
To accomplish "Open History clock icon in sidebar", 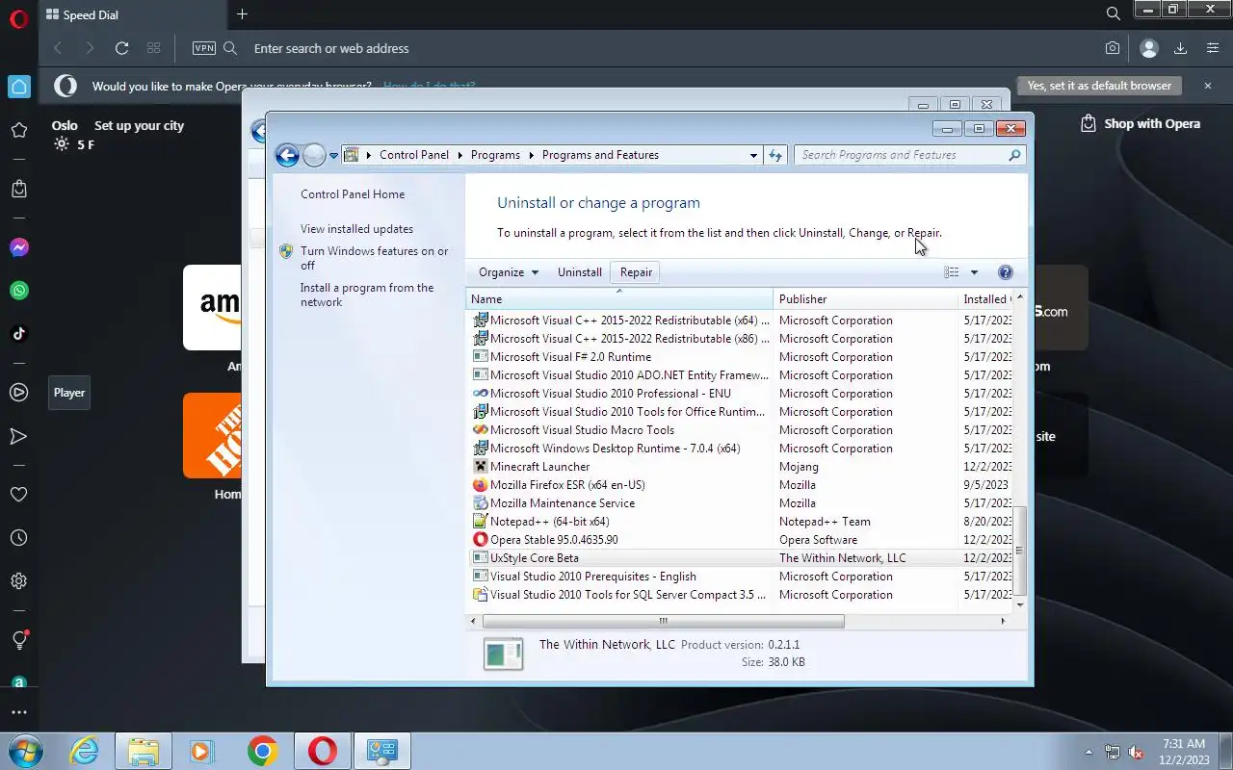I will point(18,538).
